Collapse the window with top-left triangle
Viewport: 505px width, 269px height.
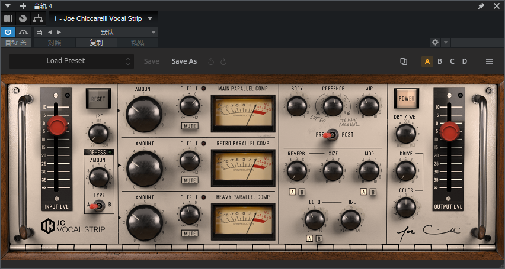[x=8, y=6]
